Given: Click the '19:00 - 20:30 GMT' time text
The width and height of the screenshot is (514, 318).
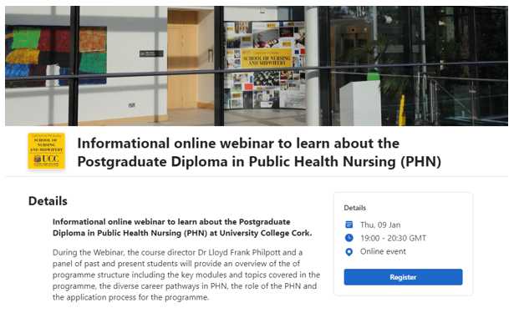Looking at the screenshot, I should point(393,238).
